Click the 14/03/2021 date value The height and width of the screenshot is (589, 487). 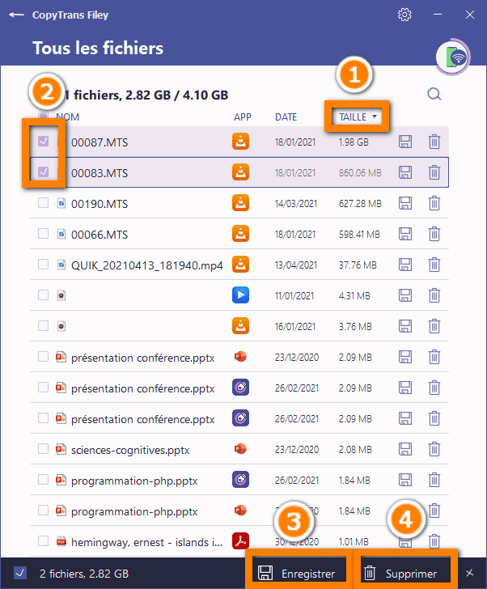pyautogui.click(x=296, y=204)
